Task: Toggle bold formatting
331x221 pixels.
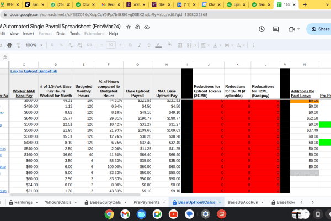Action: coord(130,45)
